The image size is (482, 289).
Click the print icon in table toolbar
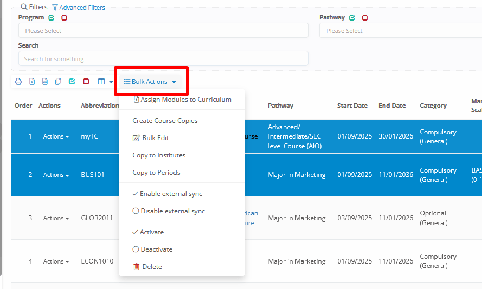coord(18,82)
